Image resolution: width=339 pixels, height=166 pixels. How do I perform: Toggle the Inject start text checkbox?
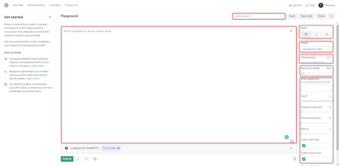(304, 146)
